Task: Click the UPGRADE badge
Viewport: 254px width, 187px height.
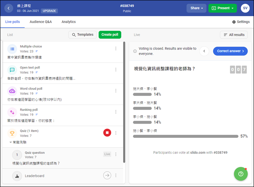Action: pos(50,11)
